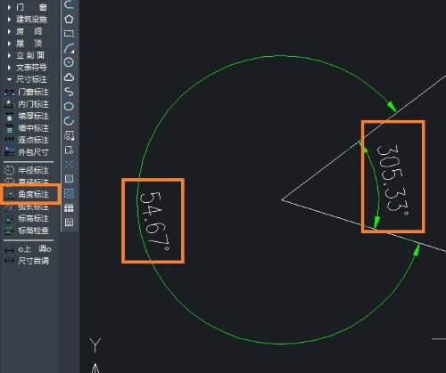Choose the 逐点标注 command
The width and height of the screenshot is (446, 373).
(27, 140)
